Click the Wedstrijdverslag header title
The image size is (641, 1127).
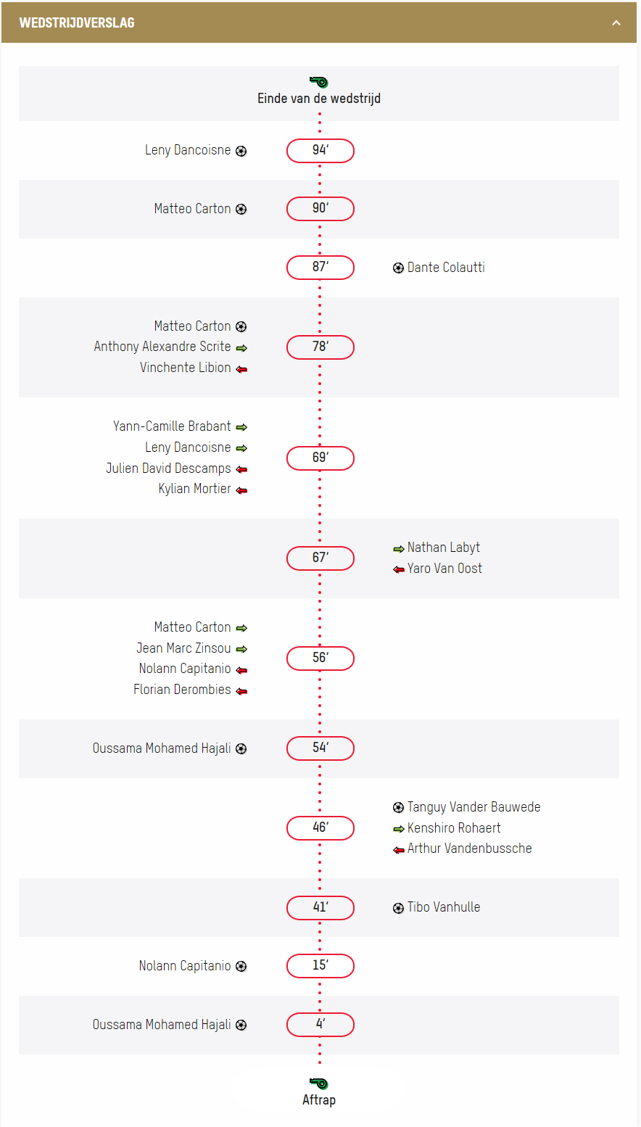click(77, 22)
